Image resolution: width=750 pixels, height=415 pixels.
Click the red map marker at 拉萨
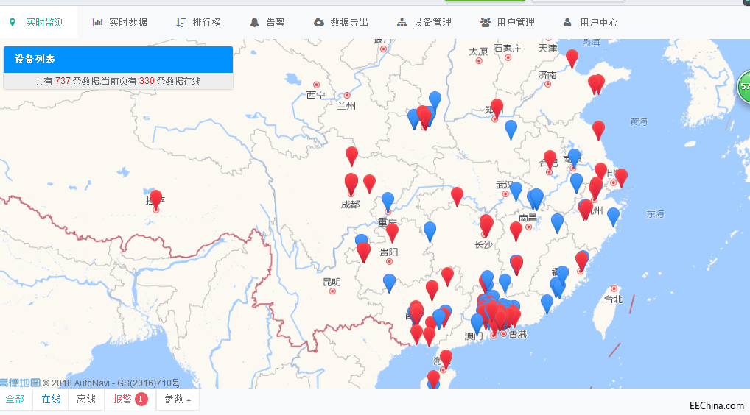click(x=155, y=199)
